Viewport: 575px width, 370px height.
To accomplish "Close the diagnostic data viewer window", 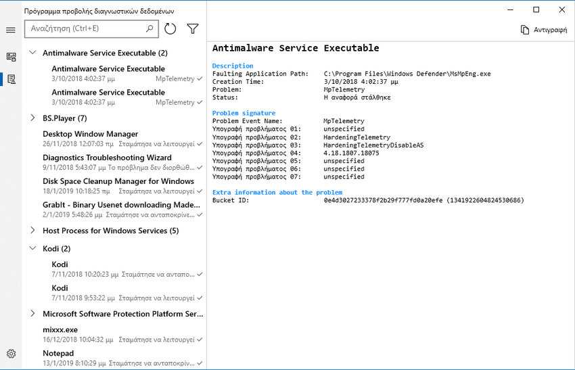I will (x=561, y=10).
